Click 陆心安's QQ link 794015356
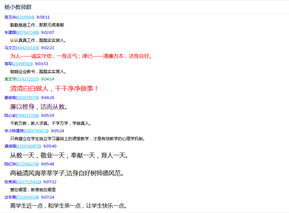The image size is (289, 213). 27,116
